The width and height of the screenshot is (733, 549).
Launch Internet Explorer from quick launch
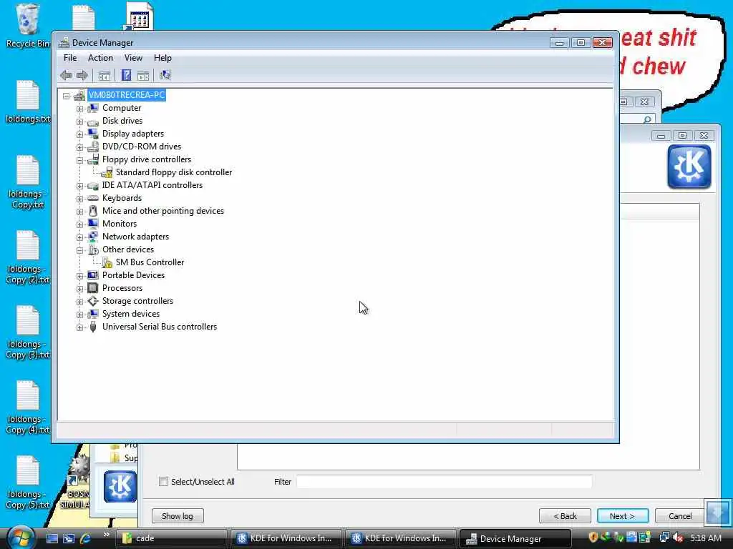(86, 538)
